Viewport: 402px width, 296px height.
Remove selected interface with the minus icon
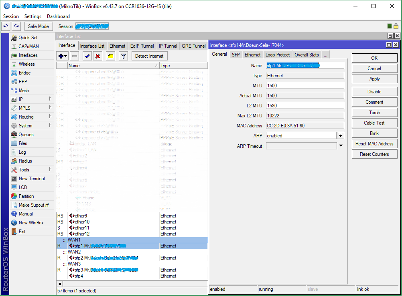click(74, 56)
